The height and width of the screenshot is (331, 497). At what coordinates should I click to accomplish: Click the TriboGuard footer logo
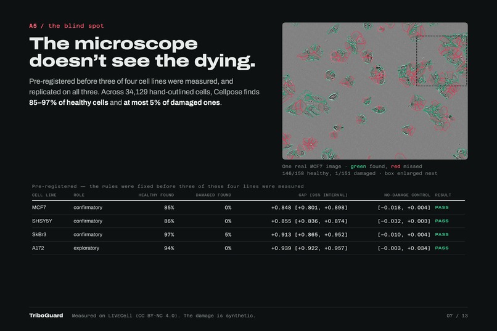click(46, 316)
